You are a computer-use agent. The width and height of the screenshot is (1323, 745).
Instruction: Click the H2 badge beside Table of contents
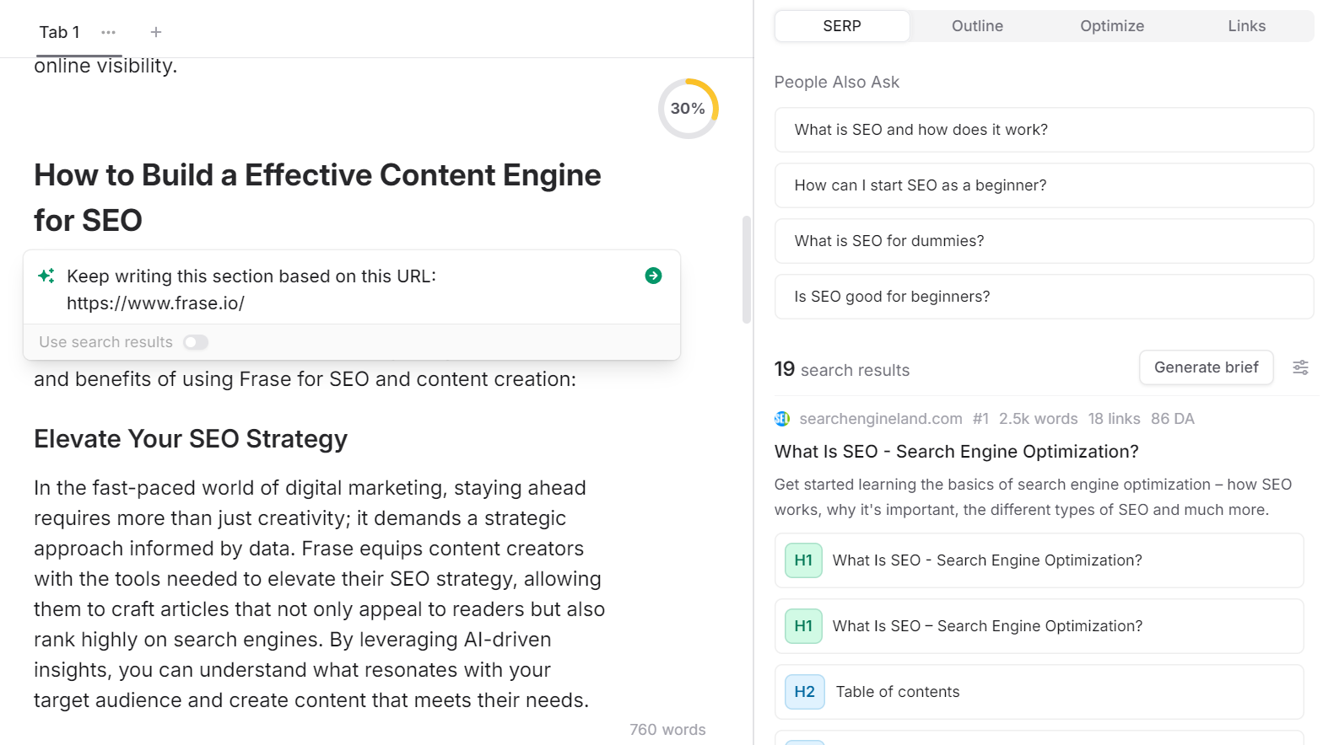[x=805, y=692]
